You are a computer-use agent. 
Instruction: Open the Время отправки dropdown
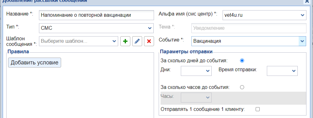coord(282,71)
